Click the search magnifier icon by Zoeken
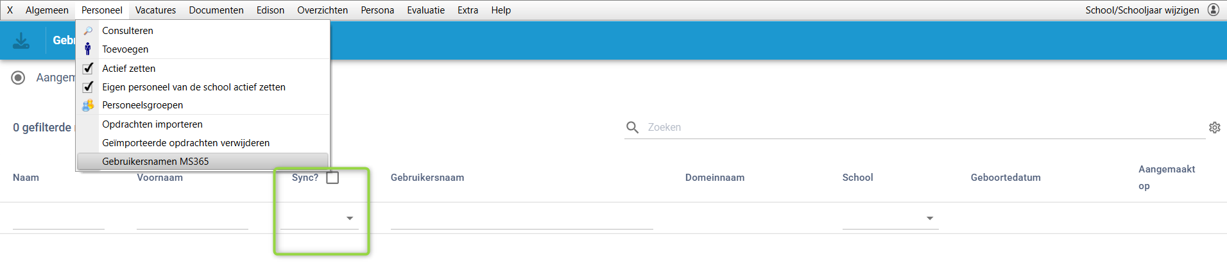This screenshot has height=268, width=1227. pos(632,128)
